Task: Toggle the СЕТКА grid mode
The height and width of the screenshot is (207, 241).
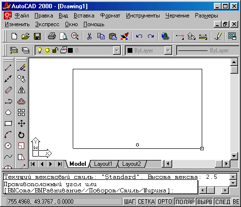Action: click(x=146, y=202)
